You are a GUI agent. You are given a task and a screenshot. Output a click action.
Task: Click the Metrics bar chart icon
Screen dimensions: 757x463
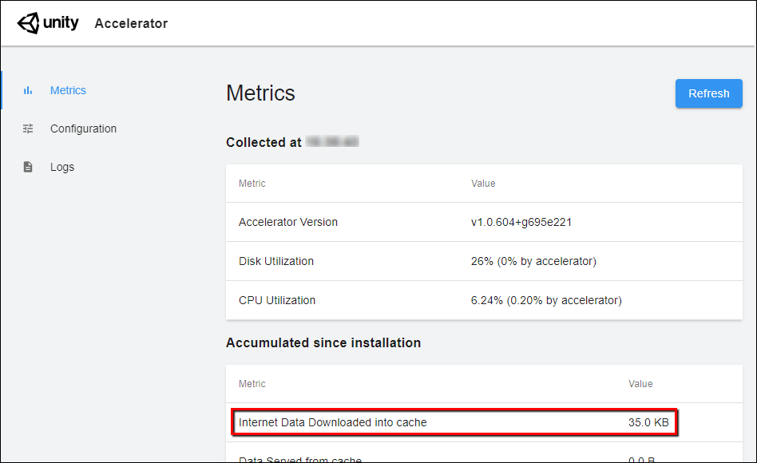pyautogui.click(x=28, y=90)
